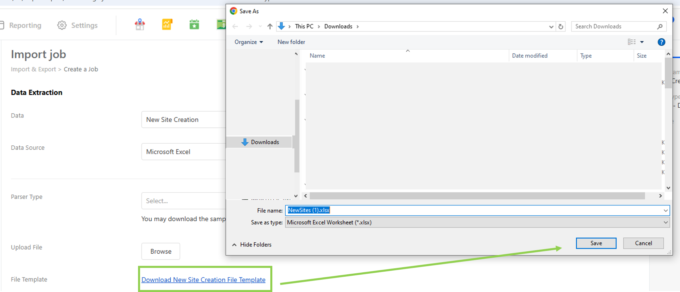Click the change view layout icon
Viewport: 680px width, 292px height.
[x=632, y=42]
